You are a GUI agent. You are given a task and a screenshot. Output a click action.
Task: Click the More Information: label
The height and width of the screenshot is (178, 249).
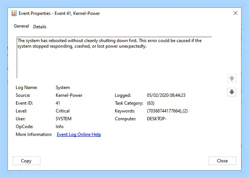click(34, 134)
